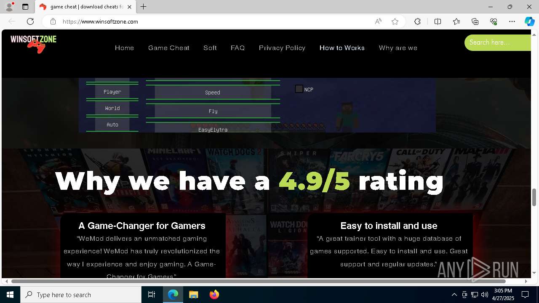This screenshot has width=539, height=303.
Task: Open Collections panel
Action: point(475,21)
